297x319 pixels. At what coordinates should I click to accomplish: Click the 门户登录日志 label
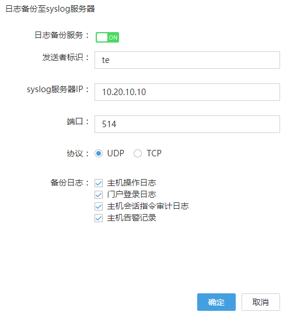tap(131, 194)
